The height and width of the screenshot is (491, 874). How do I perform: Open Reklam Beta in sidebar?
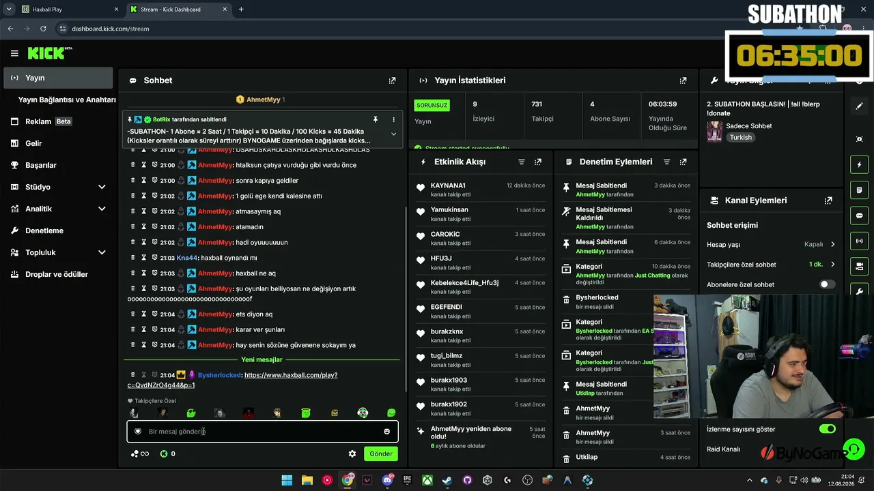[58, 121]
